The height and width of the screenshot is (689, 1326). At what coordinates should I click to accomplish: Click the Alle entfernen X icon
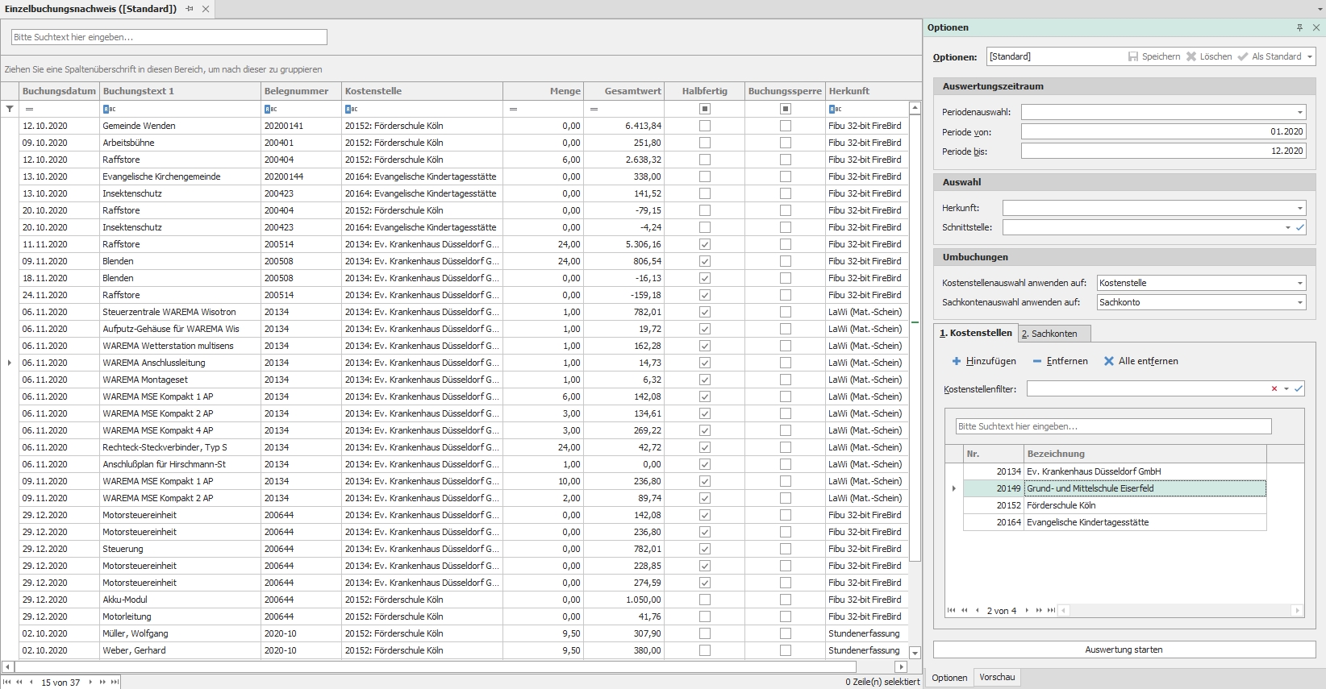pyautogui.click(x=1109, y=361)
